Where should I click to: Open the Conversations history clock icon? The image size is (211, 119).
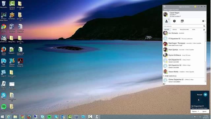coord(174,21)
